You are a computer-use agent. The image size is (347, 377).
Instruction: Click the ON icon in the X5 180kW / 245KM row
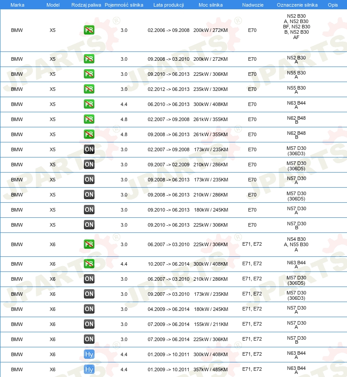click(x=89, y=210)
